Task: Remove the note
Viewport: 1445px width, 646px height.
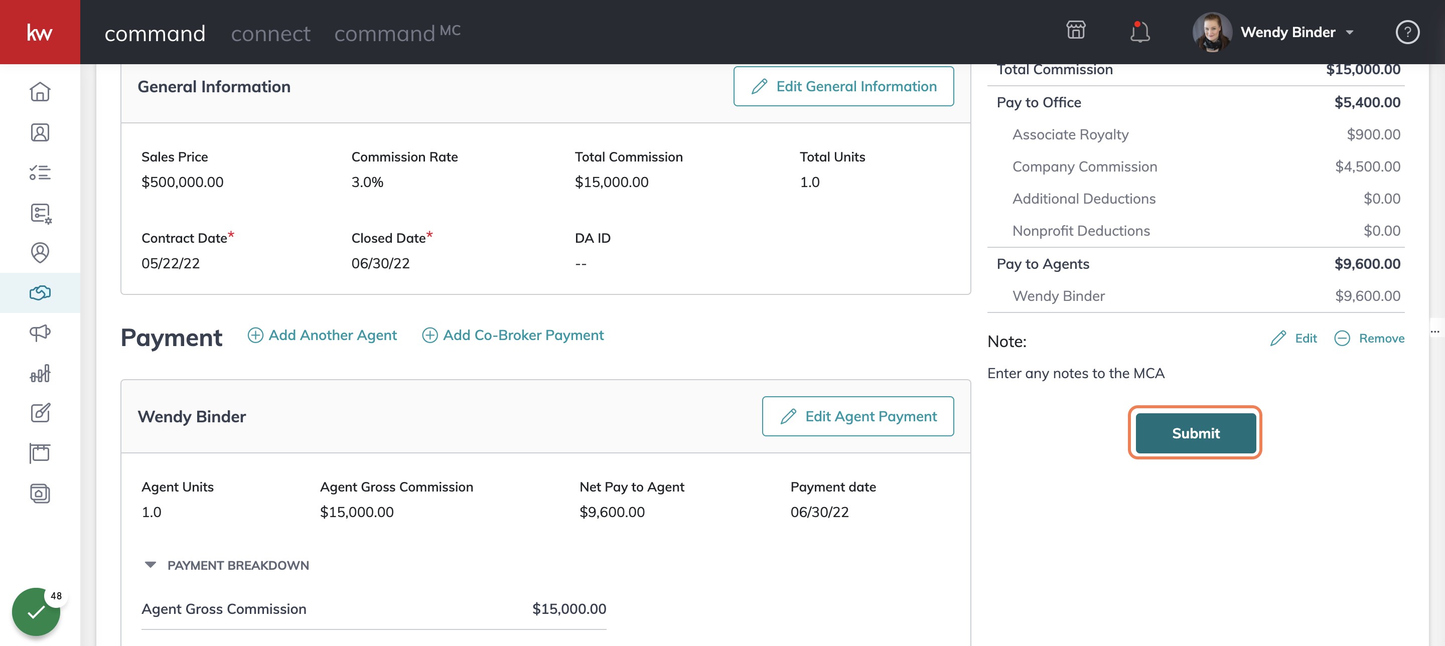Action: [1369, 339]
